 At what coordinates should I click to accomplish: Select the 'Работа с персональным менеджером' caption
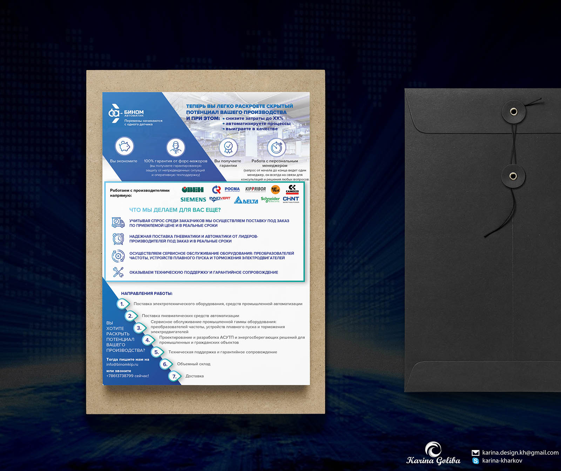(275, 163)
